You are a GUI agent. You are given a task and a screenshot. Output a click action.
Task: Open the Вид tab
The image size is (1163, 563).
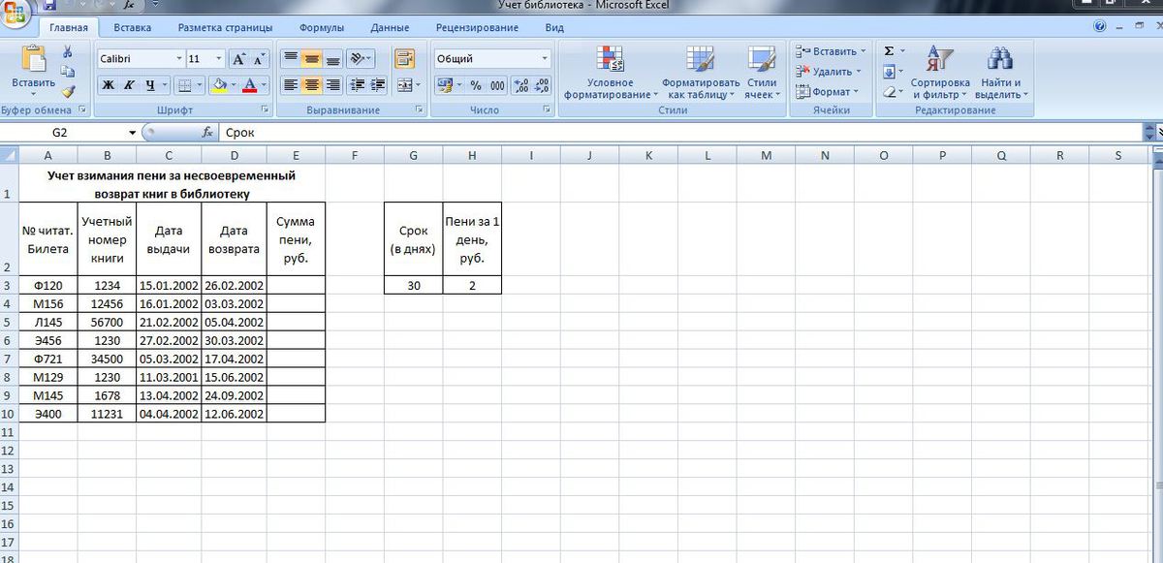coord(554,28)
